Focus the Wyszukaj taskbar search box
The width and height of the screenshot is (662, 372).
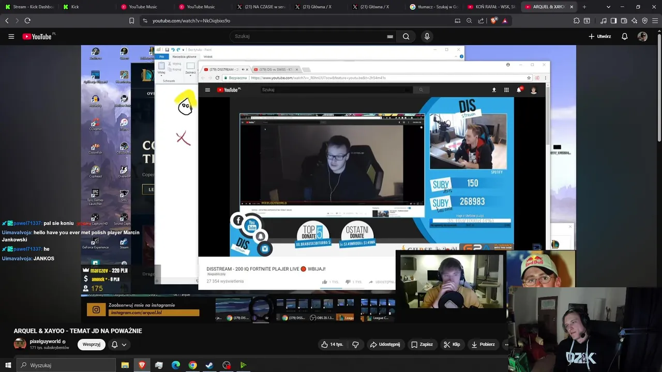66,365
